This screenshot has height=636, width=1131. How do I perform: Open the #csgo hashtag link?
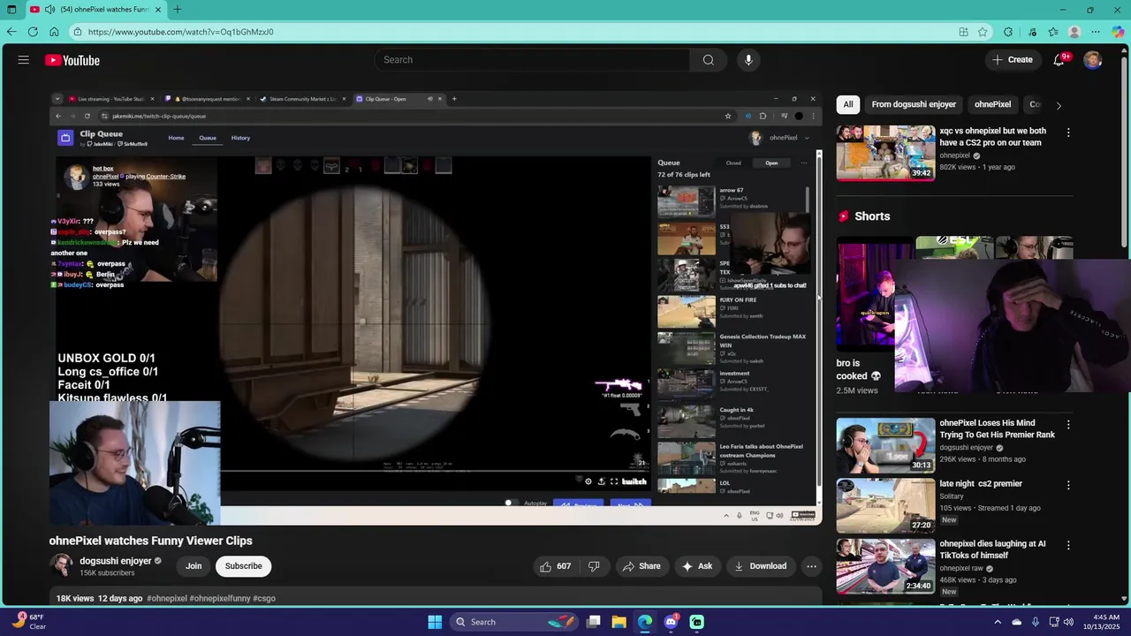point(264,598)
